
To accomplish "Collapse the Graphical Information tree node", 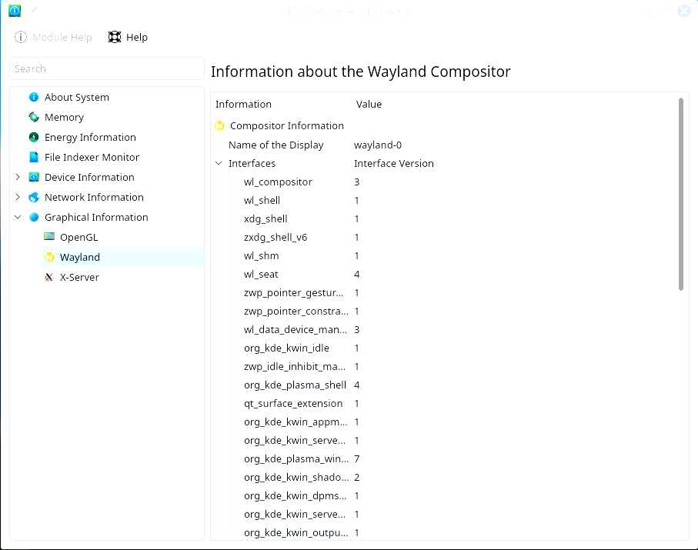I will point(18,218).
